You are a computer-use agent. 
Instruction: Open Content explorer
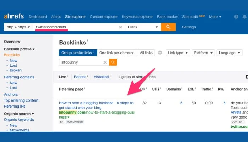[x=104, y=17]
